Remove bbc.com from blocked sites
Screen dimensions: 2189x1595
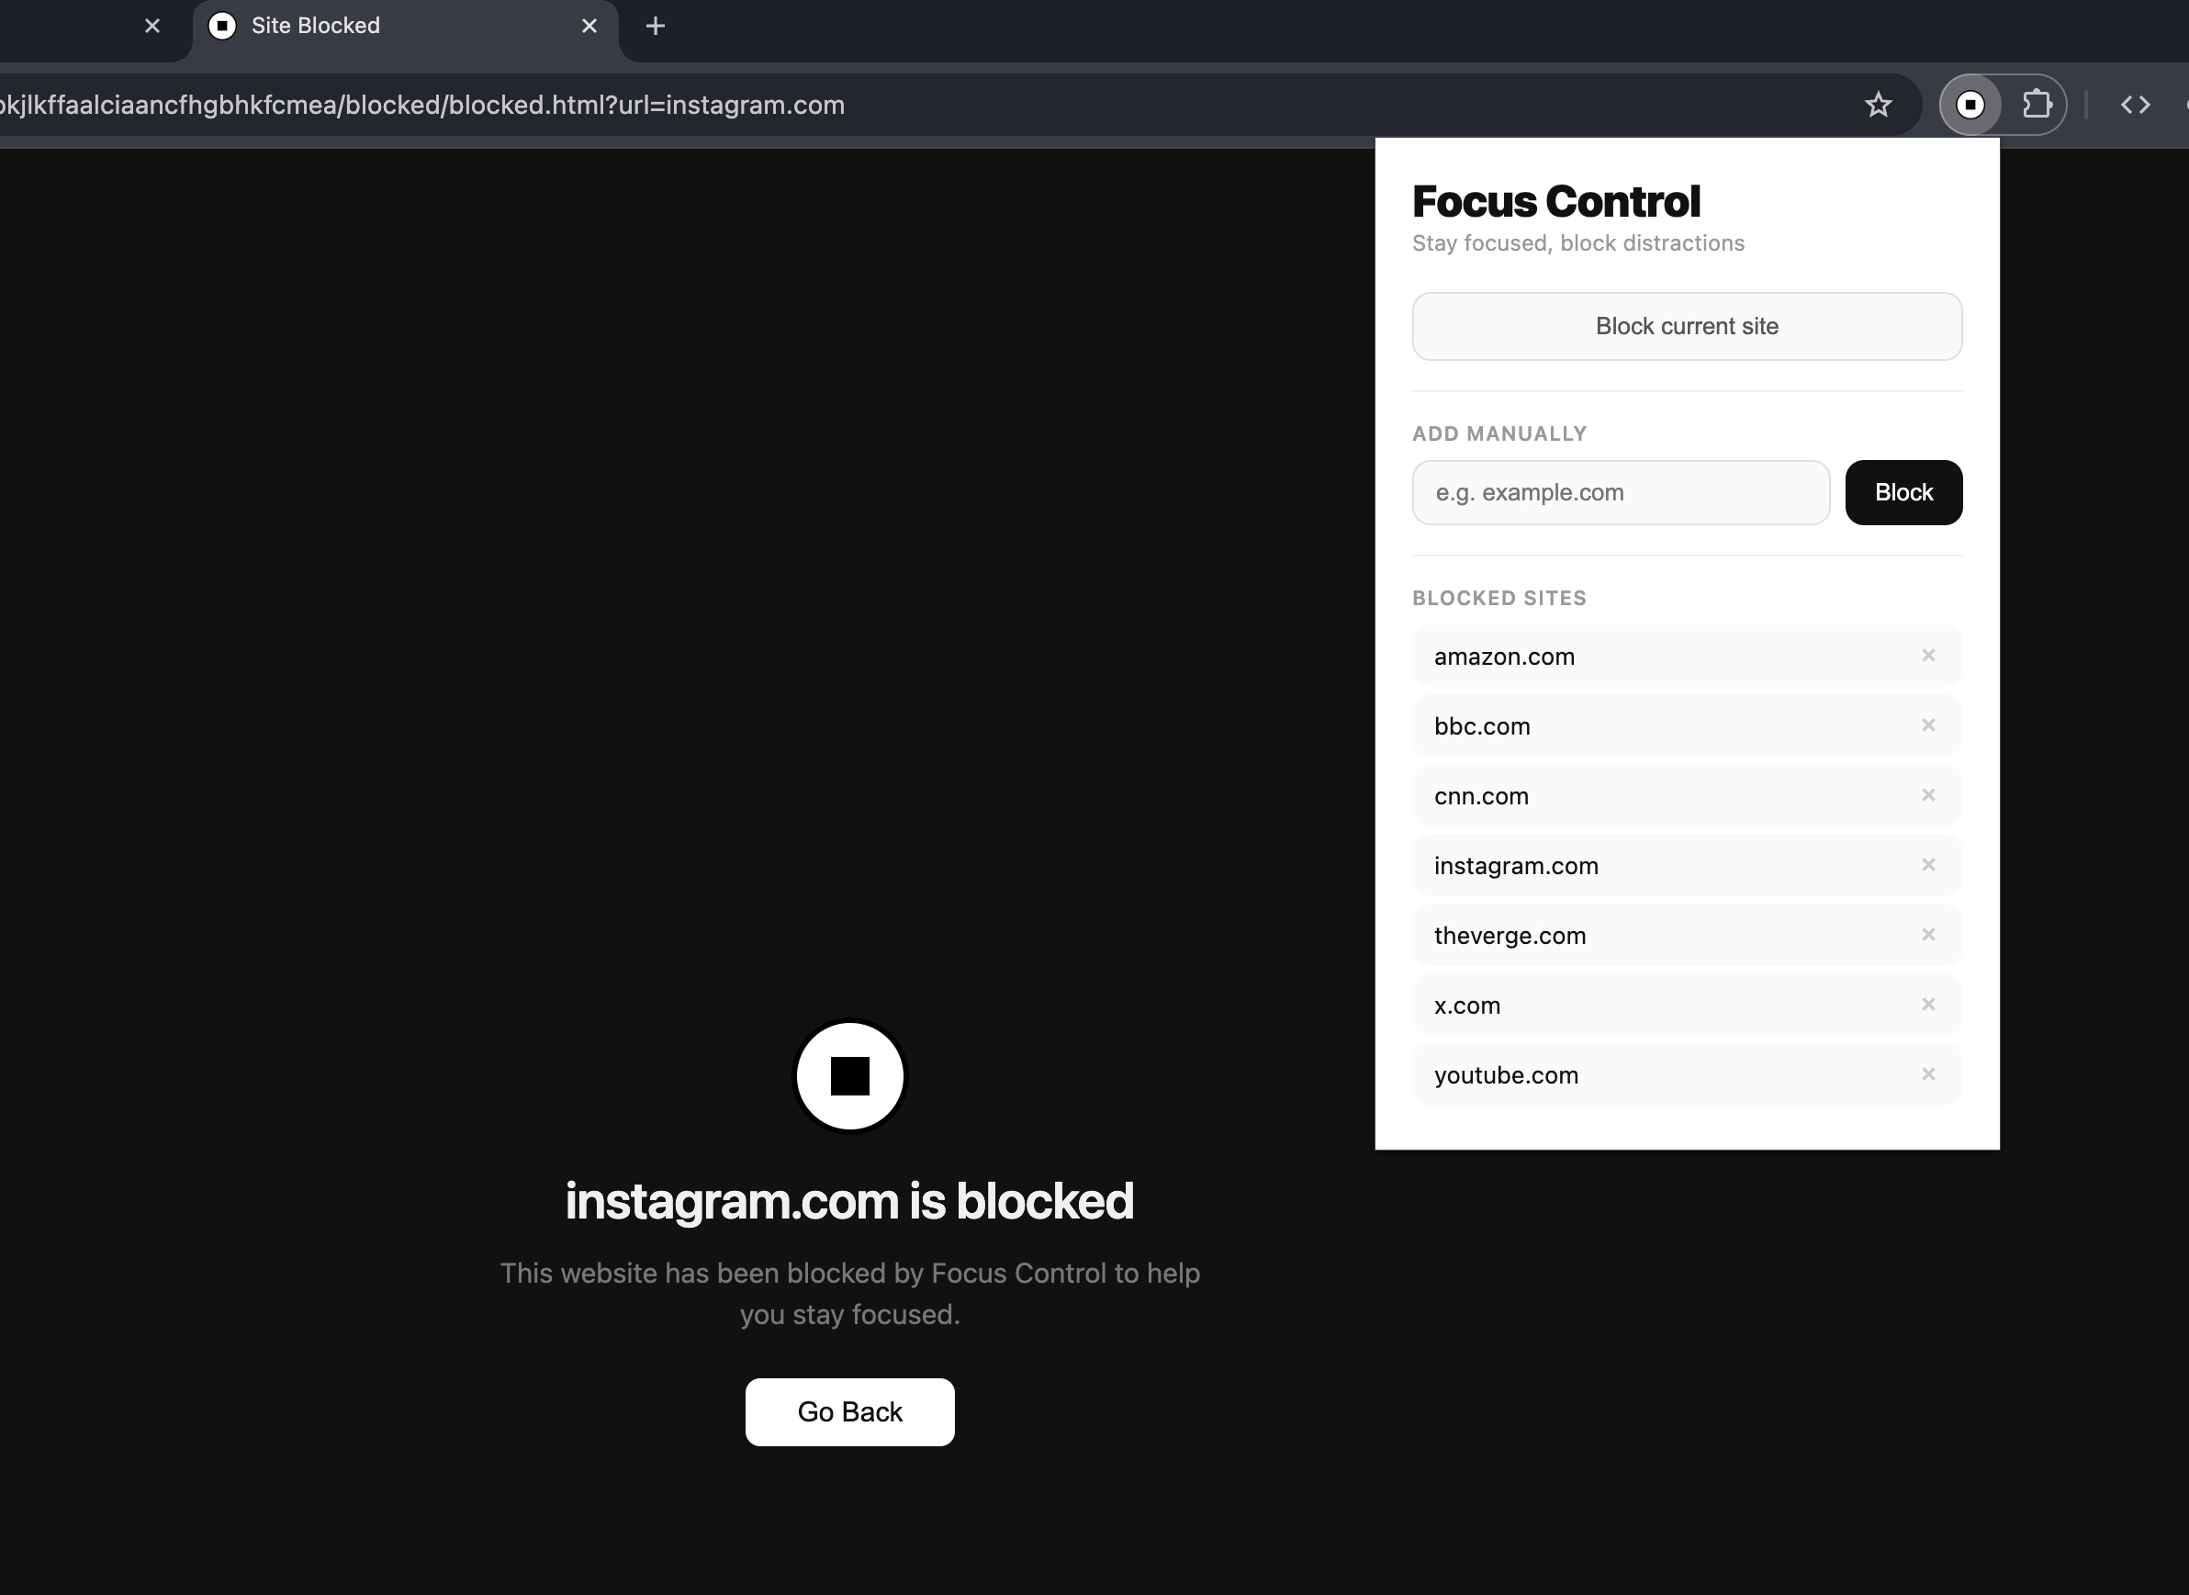pyautogui.click(x=1928, y=725)
